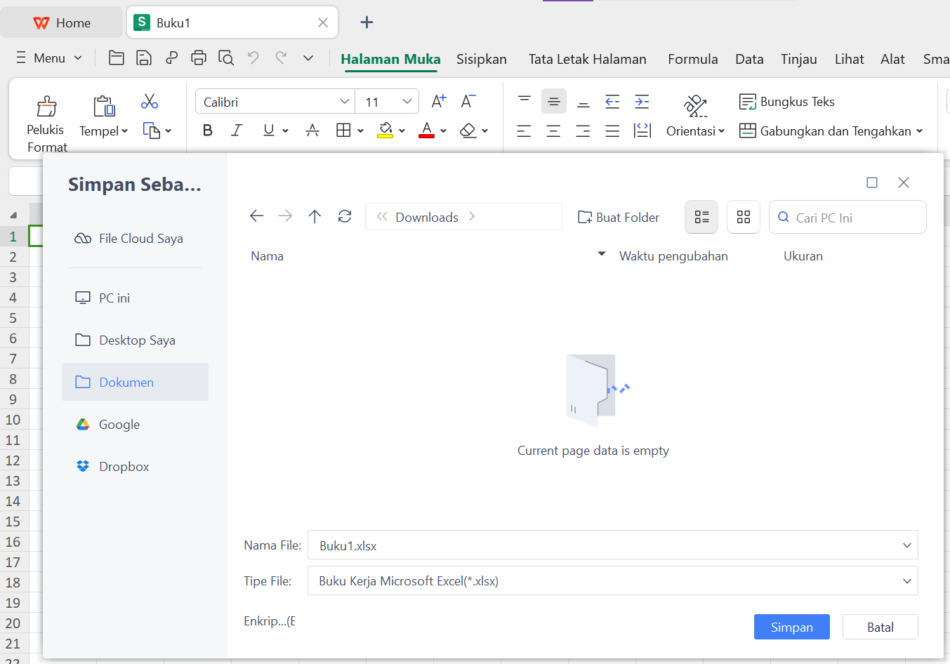
Task: Switch to the Sisipkan ribbon tab
Action: (482, 59)
